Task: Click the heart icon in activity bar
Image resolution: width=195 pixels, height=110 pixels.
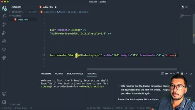Action: (4, 50)
